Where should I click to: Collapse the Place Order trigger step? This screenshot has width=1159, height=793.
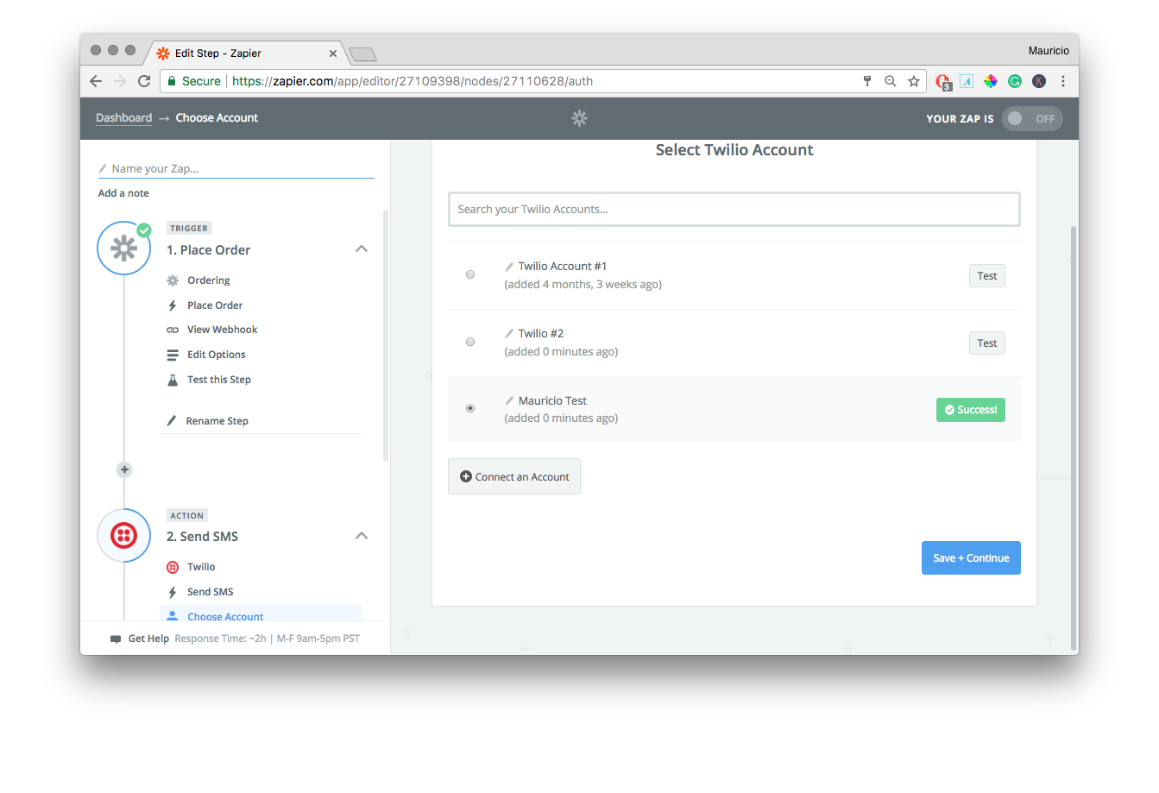coord(362,249)
